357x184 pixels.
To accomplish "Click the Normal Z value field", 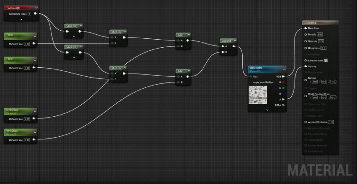I will pyautogui.click(x=333, y=82).
